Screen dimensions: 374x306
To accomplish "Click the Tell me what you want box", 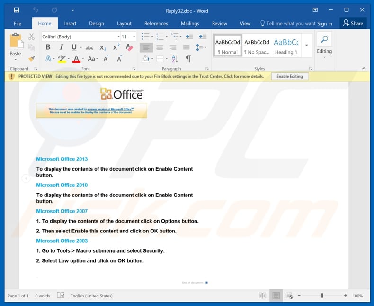I will (x=288, y=23).
